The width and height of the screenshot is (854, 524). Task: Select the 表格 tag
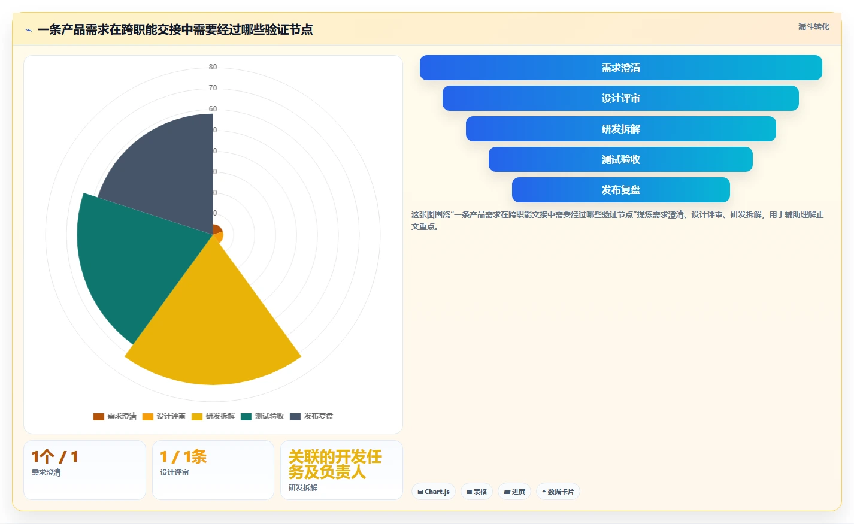pos(477,492)
